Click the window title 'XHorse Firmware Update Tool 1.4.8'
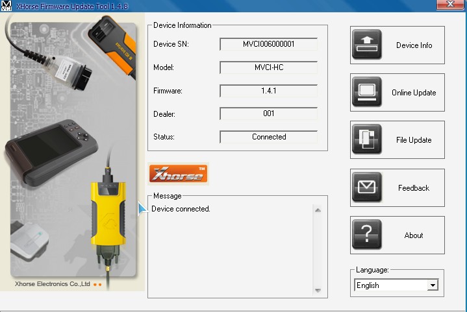 [72, 6]
